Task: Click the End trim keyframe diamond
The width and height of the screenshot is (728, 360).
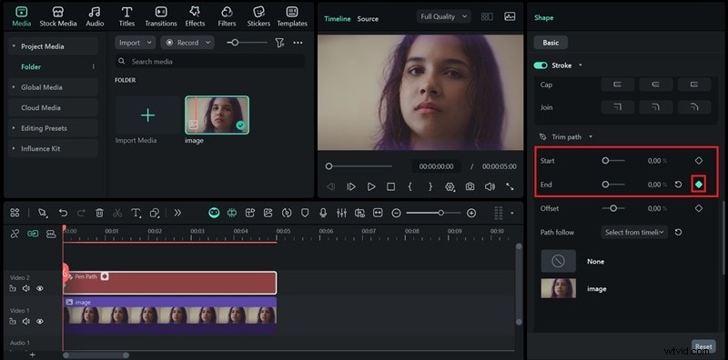Action: pos(699,185)
